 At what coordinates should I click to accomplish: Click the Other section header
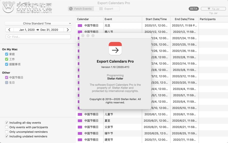[6, 73]
